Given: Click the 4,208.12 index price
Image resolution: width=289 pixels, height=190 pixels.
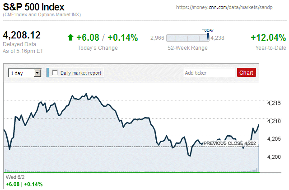Looking at the screenshot, I should click(x=22, y=35).
